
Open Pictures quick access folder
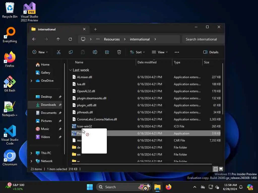tap(46, 121)
